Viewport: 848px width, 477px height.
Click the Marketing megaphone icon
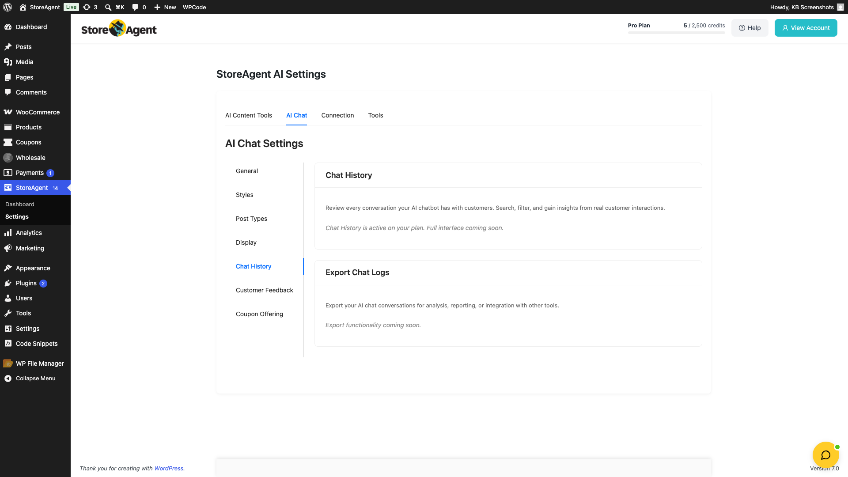click(x=8, y=248)
